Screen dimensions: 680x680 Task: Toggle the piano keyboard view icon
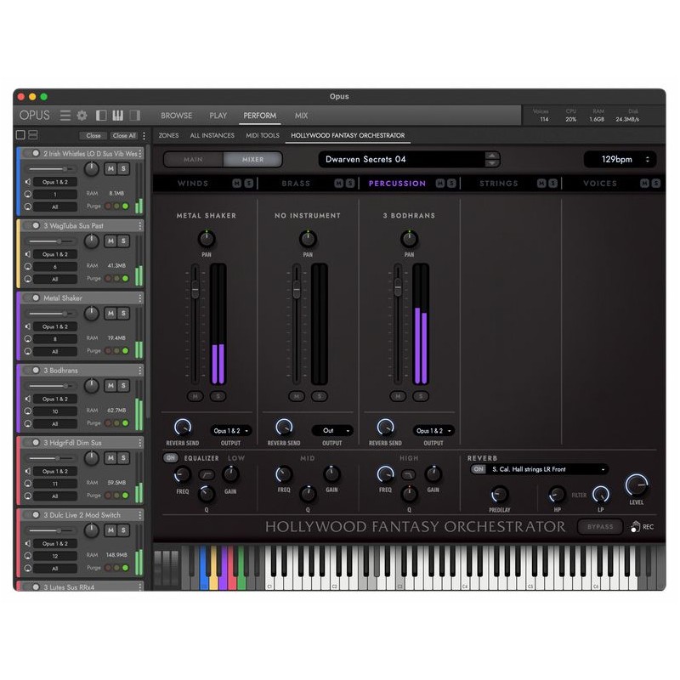[x=120, y=116]
